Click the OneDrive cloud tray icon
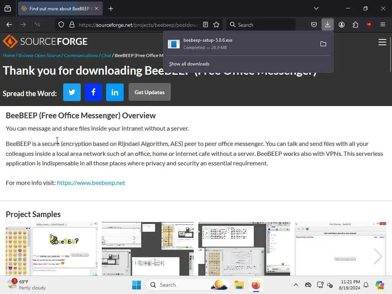Screen dimensions: 392x294 pos(308,285)
